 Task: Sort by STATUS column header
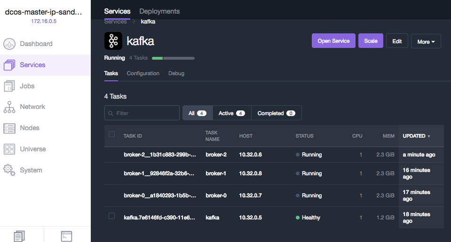tap(305, 136)
